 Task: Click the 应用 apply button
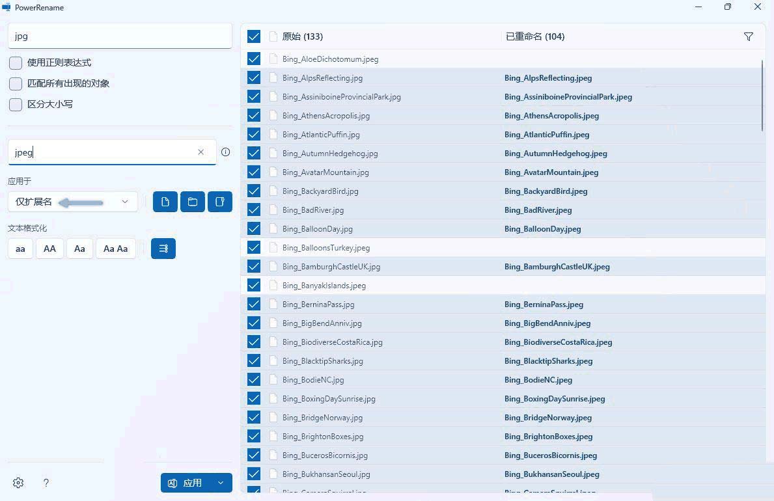coord(186,483)
